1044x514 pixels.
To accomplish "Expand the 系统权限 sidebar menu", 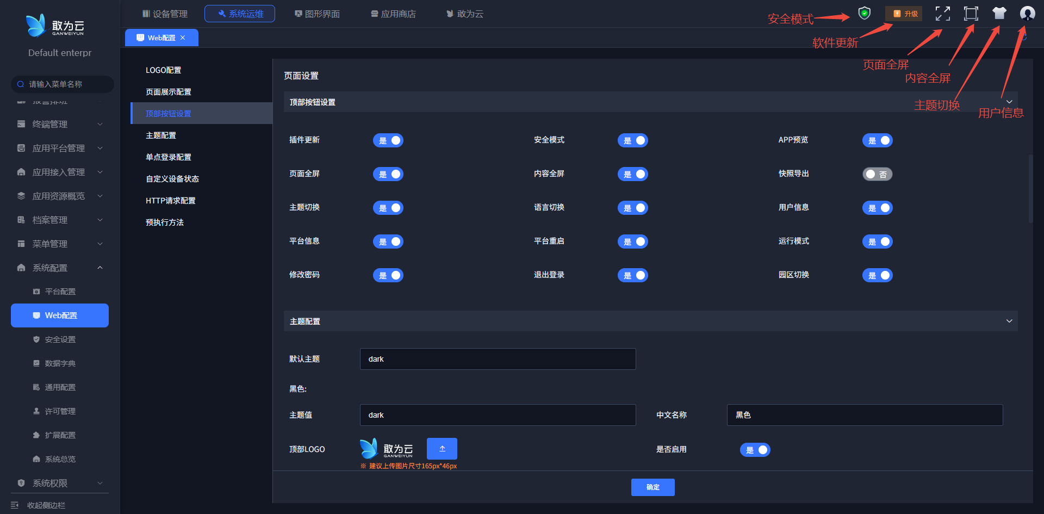I will [60, 483].
